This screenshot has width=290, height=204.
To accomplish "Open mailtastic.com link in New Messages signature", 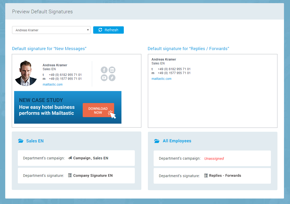I will tap(53, 85).
